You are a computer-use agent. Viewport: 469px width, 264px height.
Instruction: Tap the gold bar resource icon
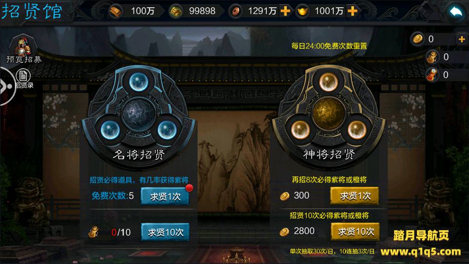point(115,11)
